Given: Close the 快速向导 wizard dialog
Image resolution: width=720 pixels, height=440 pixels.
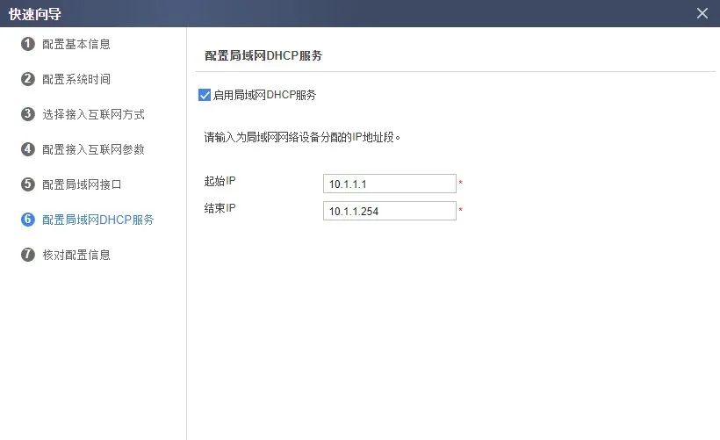Looking at the screenshot, I should (x=702, y=13).
